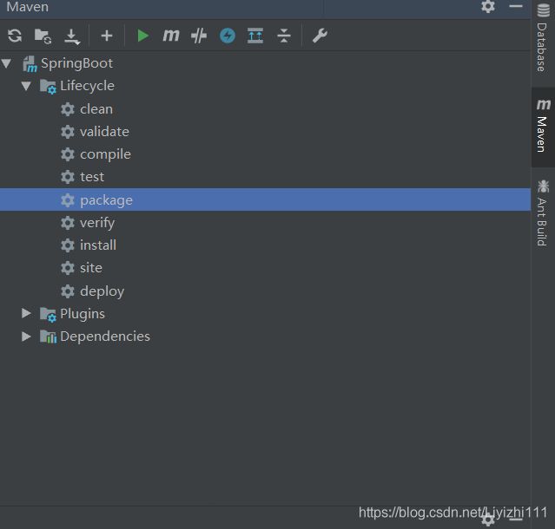Viewport: 555px width, 529px height.
Task: Click Reload All Maven Projects icon
Action: [15, 36]
